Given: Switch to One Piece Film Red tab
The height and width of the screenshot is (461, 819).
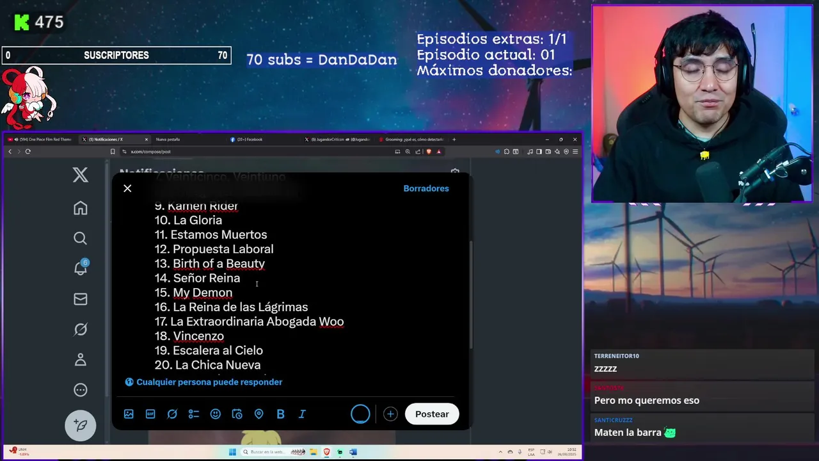Looking at the screenshot, I should 40,139.
